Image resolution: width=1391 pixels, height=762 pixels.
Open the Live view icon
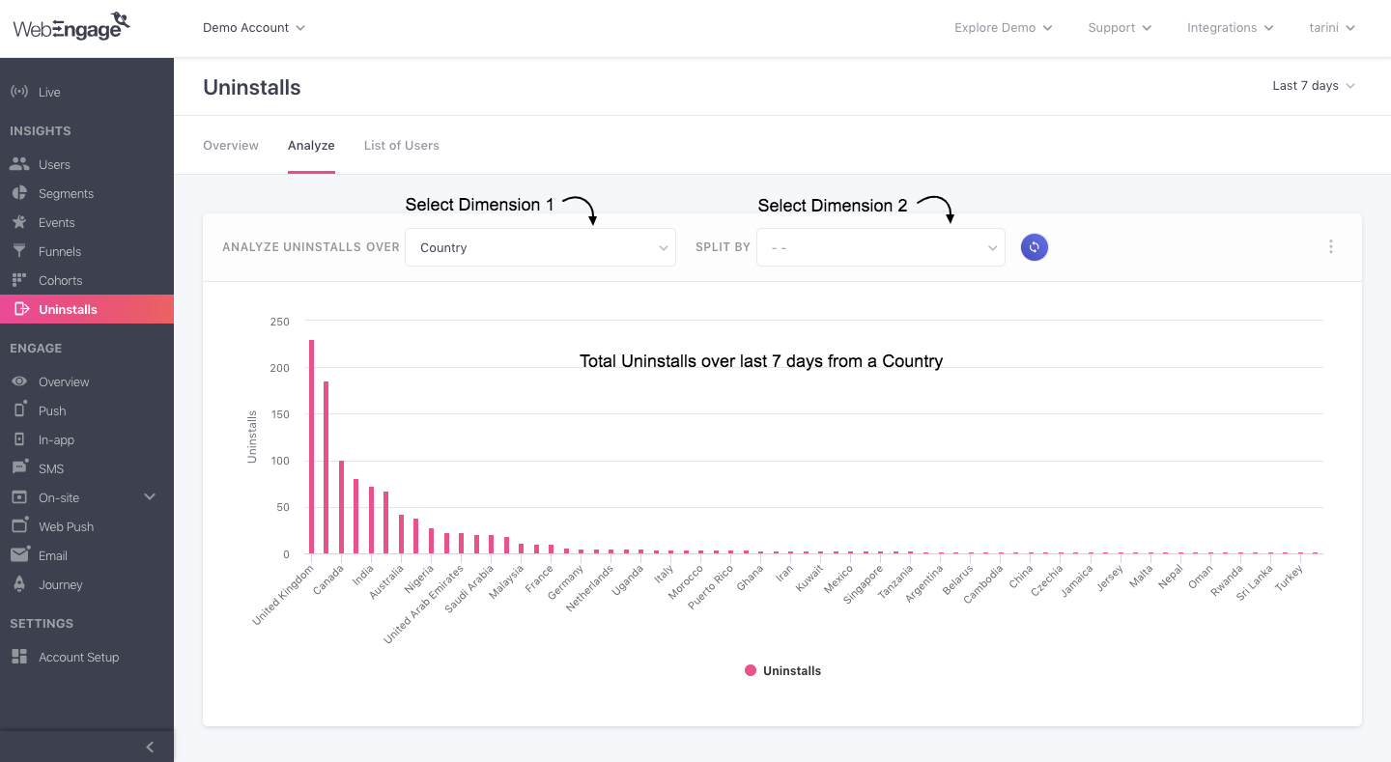(19, 92)
